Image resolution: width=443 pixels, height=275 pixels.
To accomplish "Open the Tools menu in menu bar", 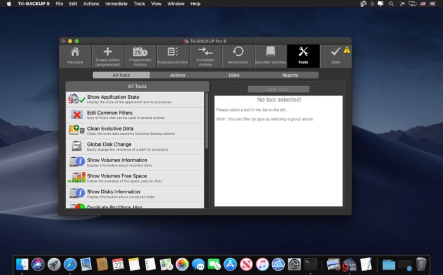I will click(x=139, y=4).
